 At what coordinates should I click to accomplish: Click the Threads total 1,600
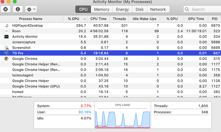coord(203,106)
